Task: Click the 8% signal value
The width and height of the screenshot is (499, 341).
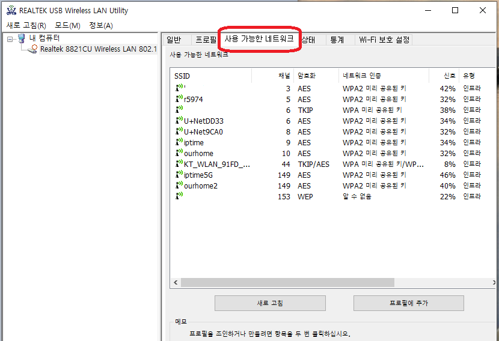Action: click(x=450, y=164)
